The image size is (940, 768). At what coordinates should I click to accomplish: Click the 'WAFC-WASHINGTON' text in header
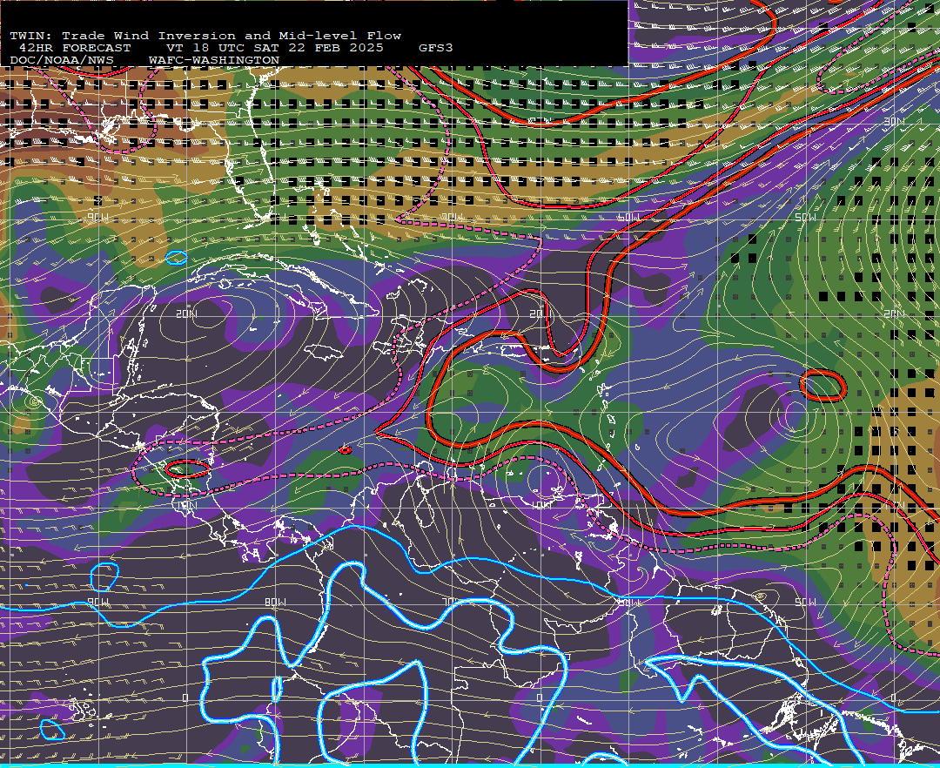click(x=214, y=61)
